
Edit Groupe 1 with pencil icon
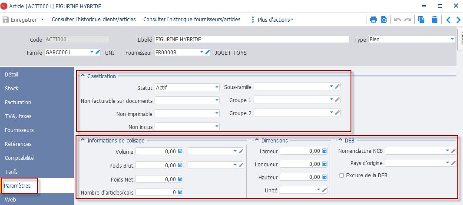pyautogui.click(x=337, y=100)
